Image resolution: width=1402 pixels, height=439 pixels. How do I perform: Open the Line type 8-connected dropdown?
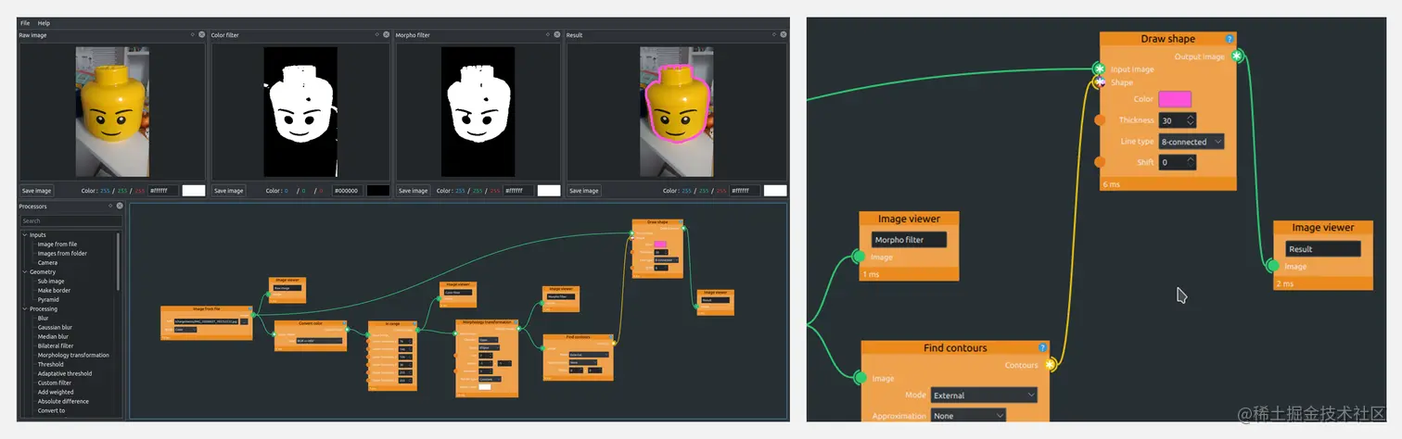1192,142
